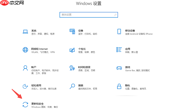Click description 讲述人、放大镜、高对比度
This screenshot has width=176, height=110.
click(x=44, y=89)
